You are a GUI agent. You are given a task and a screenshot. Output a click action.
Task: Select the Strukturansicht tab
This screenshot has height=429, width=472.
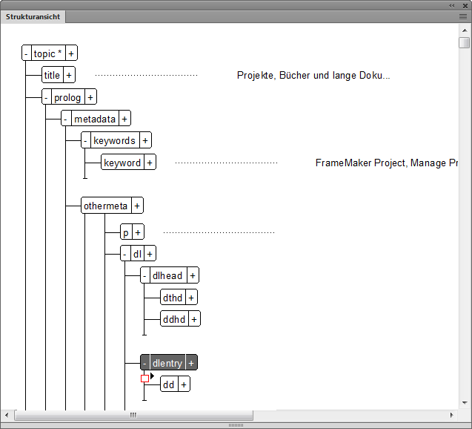click(x=33, y=16)
